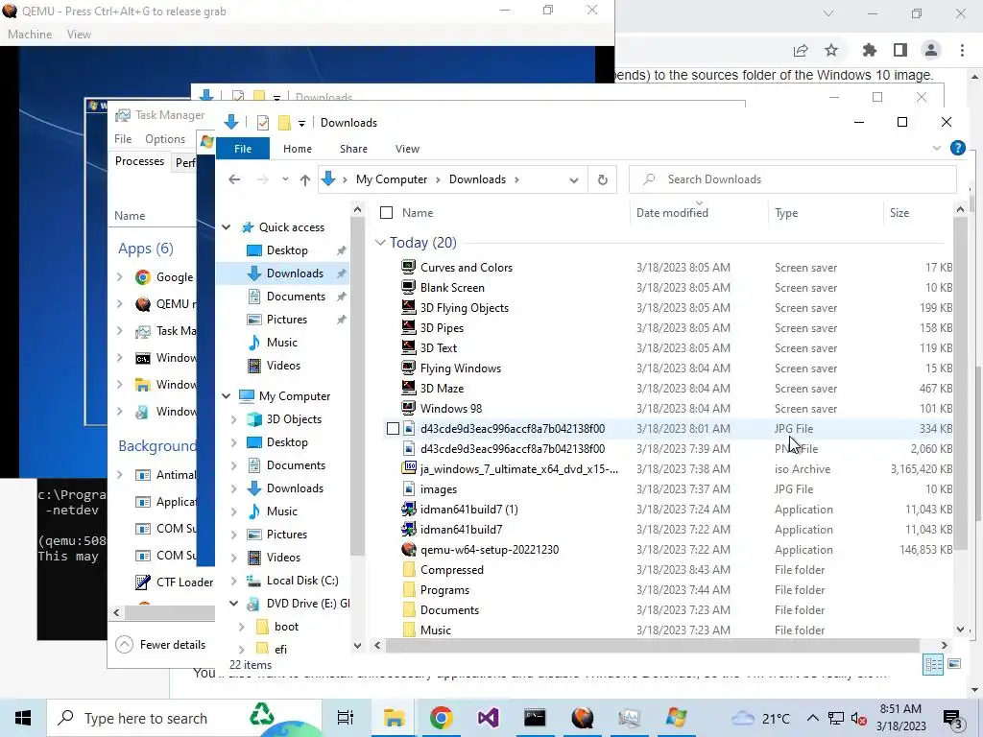Switch to details view layout icon

[933, 664]
